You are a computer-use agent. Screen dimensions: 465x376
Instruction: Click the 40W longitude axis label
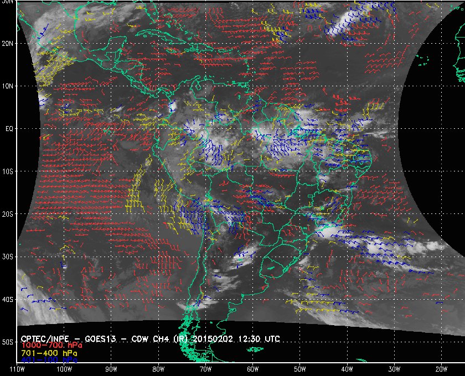pos(347,368)
